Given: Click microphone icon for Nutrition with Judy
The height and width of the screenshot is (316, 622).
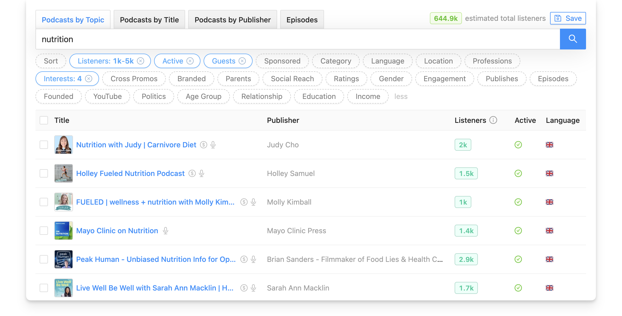Looking at the screenshot, I should tap(213, 145).
